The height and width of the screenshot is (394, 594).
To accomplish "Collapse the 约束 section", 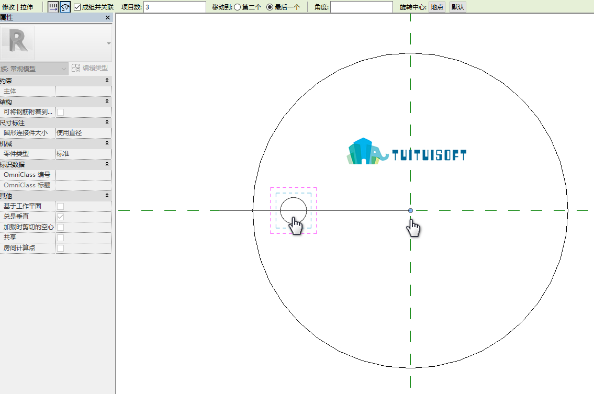I will pos(107,80).
